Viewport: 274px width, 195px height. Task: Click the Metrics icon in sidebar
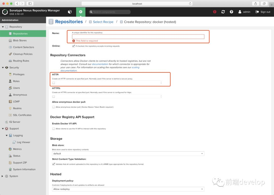tap(10, 149)
